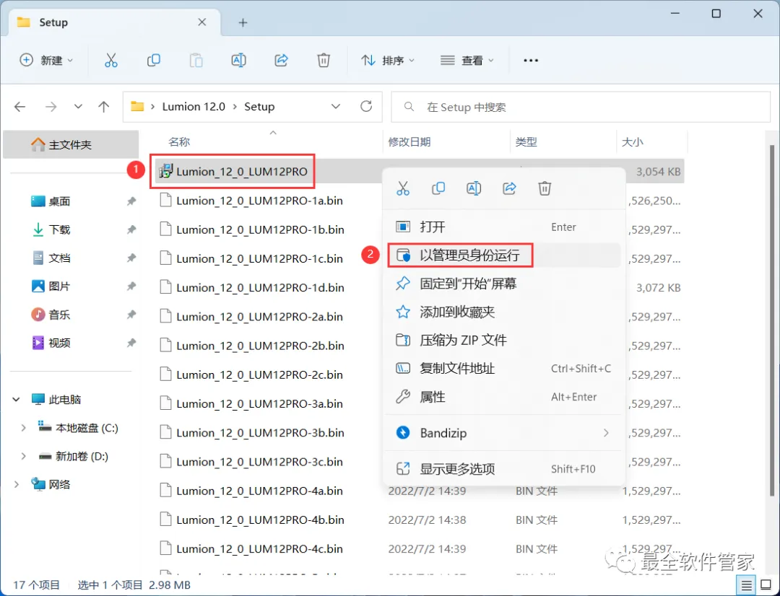
Task: Click the Delete trash icon in the context menu
Action: point(545,188)
